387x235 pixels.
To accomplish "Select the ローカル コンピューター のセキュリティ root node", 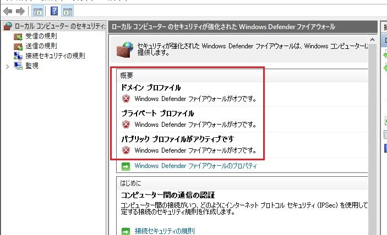I will 59,26.
